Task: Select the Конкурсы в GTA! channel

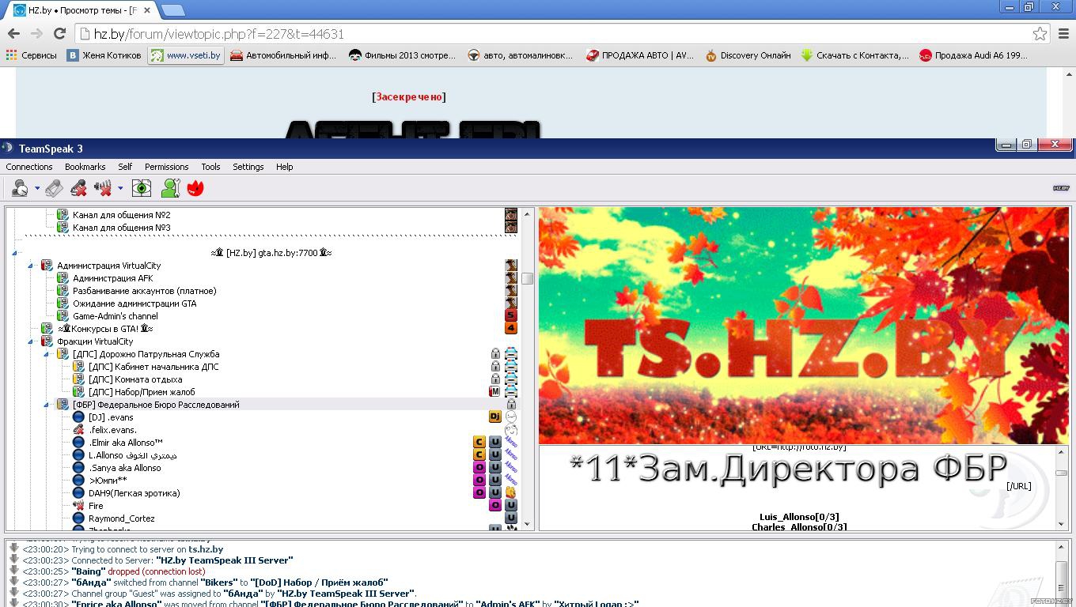Action: click(104, 329)
